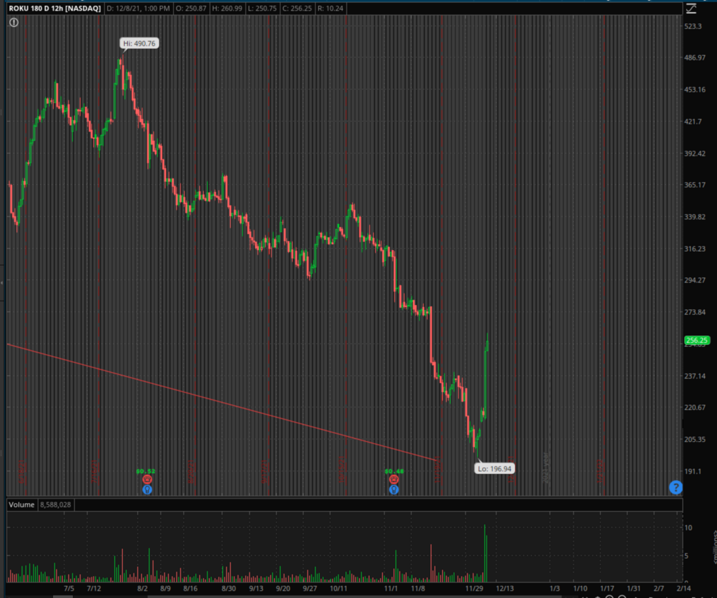Click the $0.52 earnings value

(x=145, y=471)
